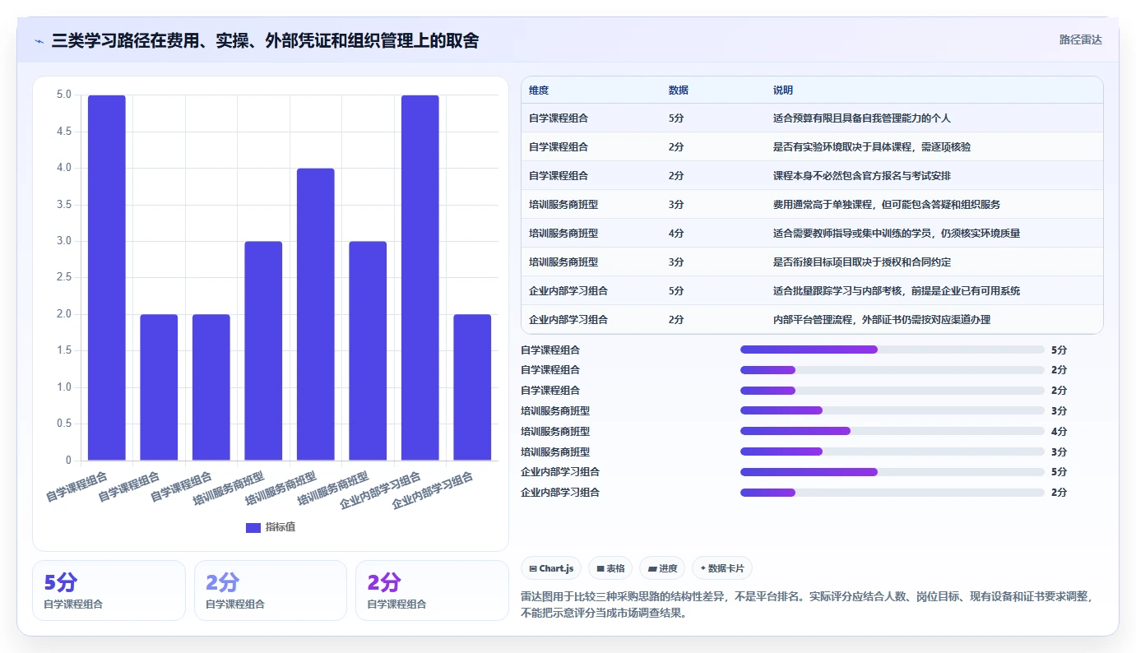1136x653 pixels.
Task: Click the 2.5 y-axis tick label
Action: (x=63, y=277)
